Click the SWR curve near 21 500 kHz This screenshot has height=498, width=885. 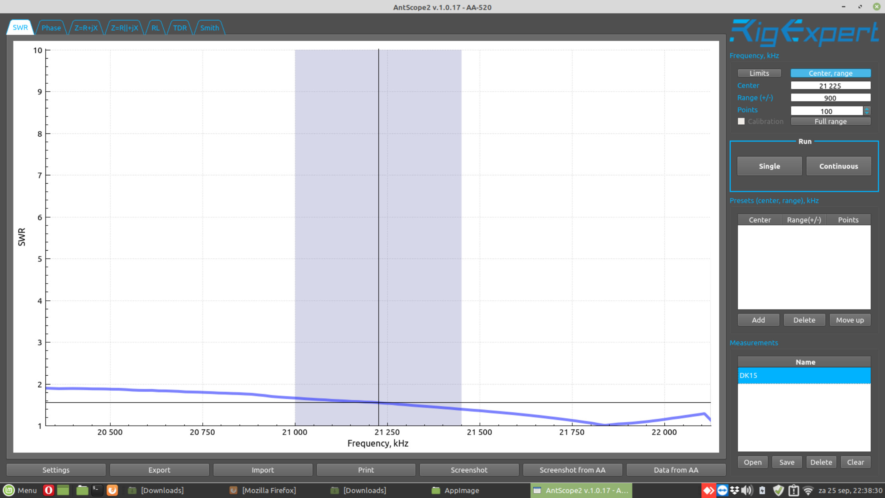[x=480, y=410]
